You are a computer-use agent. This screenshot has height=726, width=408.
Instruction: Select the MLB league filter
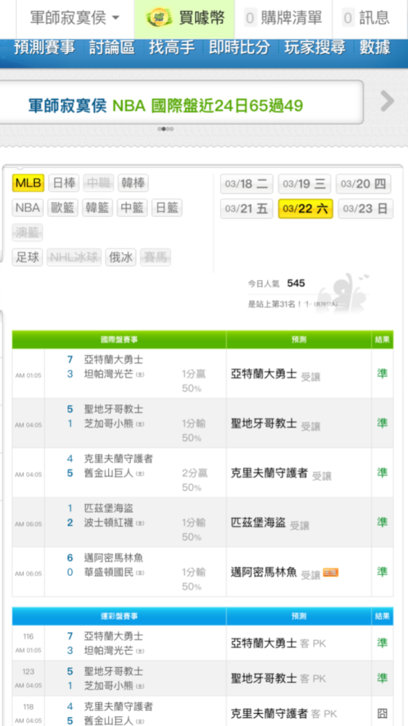point(28,183)
